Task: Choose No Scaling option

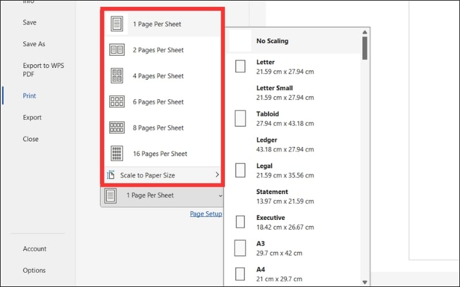Action: [273, 41]
